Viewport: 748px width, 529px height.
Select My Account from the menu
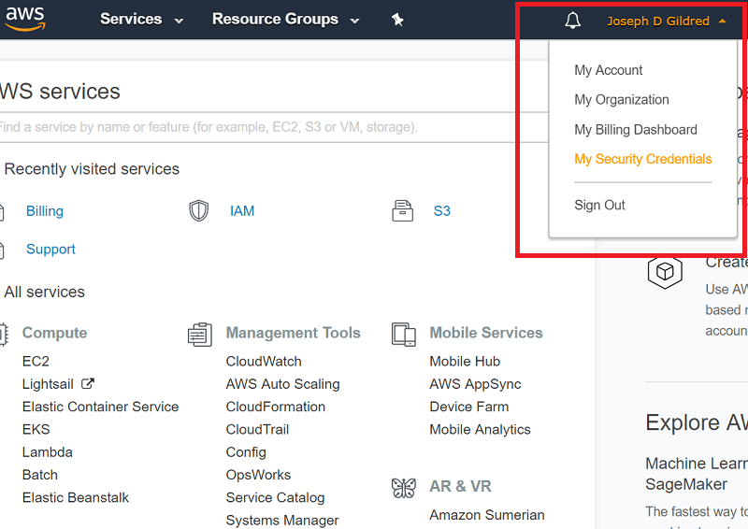[x=609, y=70]
